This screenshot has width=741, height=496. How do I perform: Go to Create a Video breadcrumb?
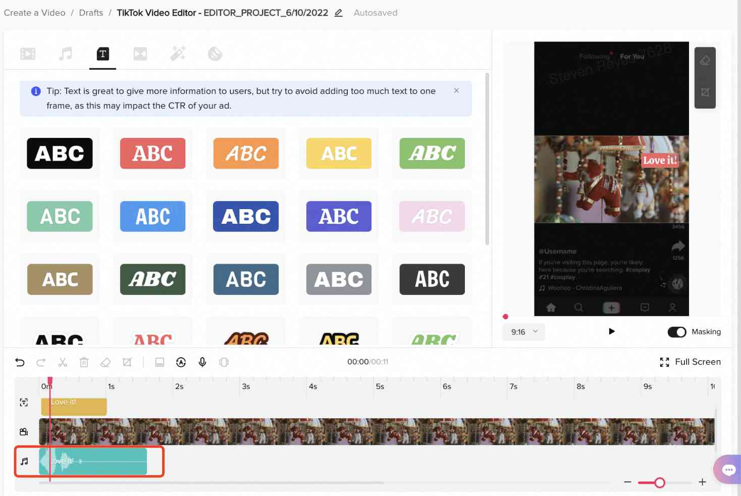click(35, 13)
